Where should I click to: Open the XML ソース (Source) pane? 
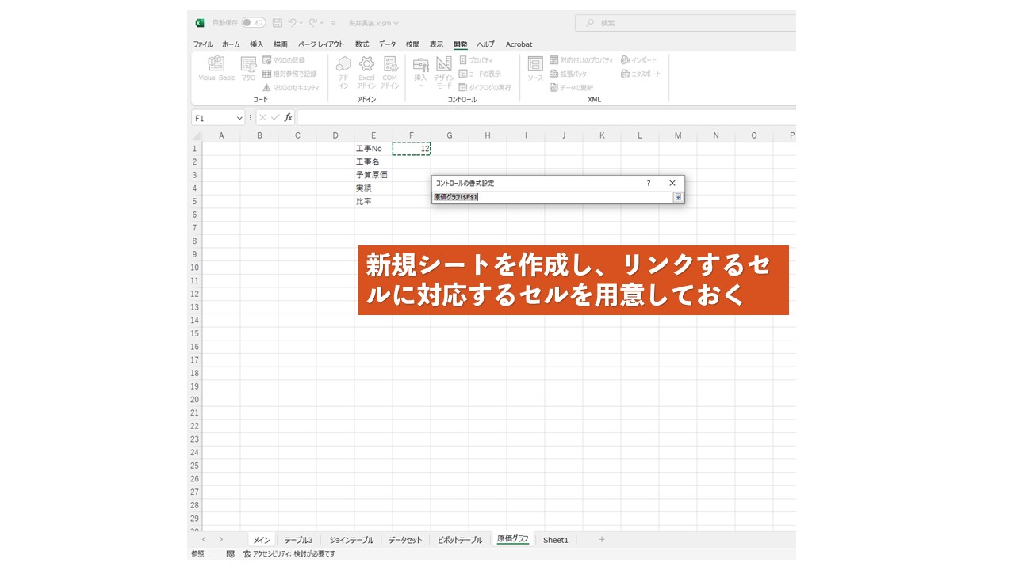(535, 70)
